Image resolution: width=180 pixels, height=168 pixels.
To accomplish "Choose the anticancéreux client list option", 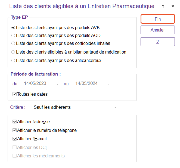I will pyautogui.click(x=13, y=60).
